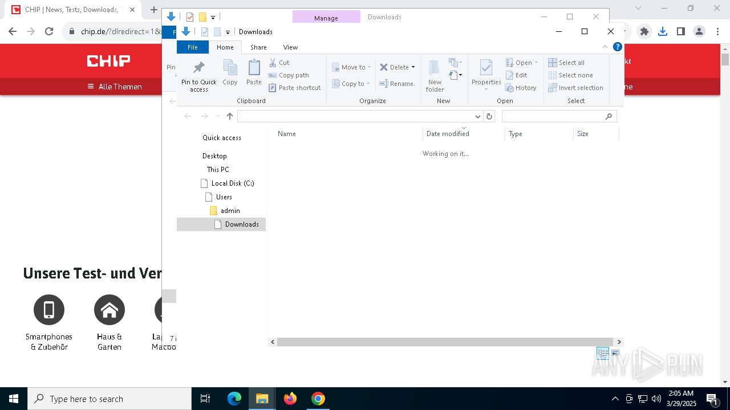
Task: Select This PC in navigation pane
Action: [218, 170]
